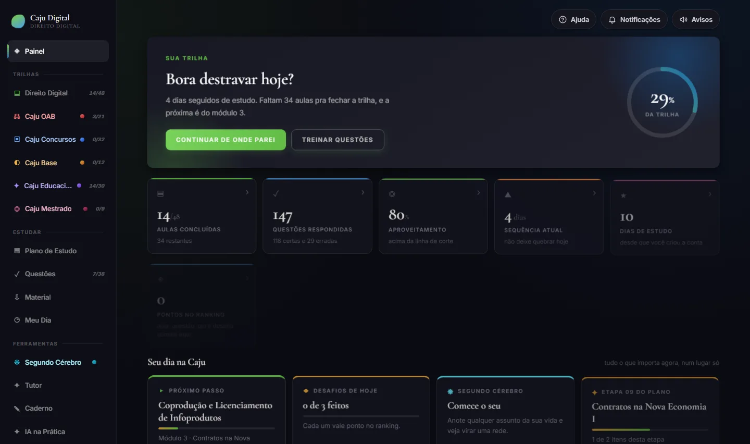
Task: Click the Plano de Estudo grid icon
Action: 17,251
